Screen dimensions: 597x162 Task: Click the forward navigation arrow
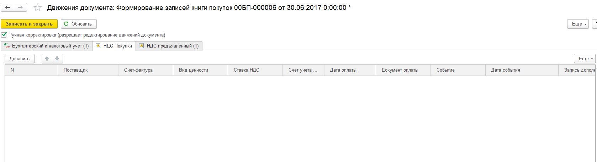point(20,7)
